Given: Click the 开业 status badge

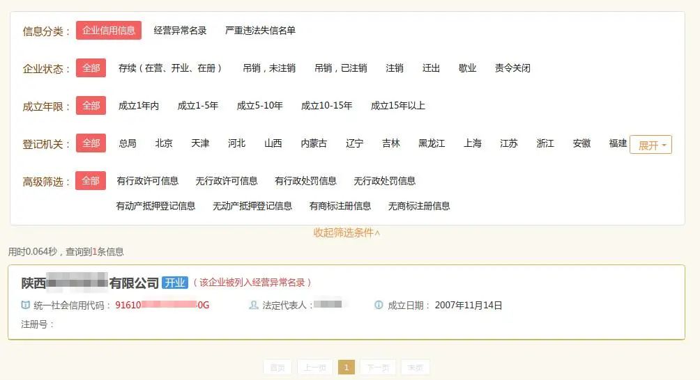Looking at the screenshot, I should [x=175, y=283].
